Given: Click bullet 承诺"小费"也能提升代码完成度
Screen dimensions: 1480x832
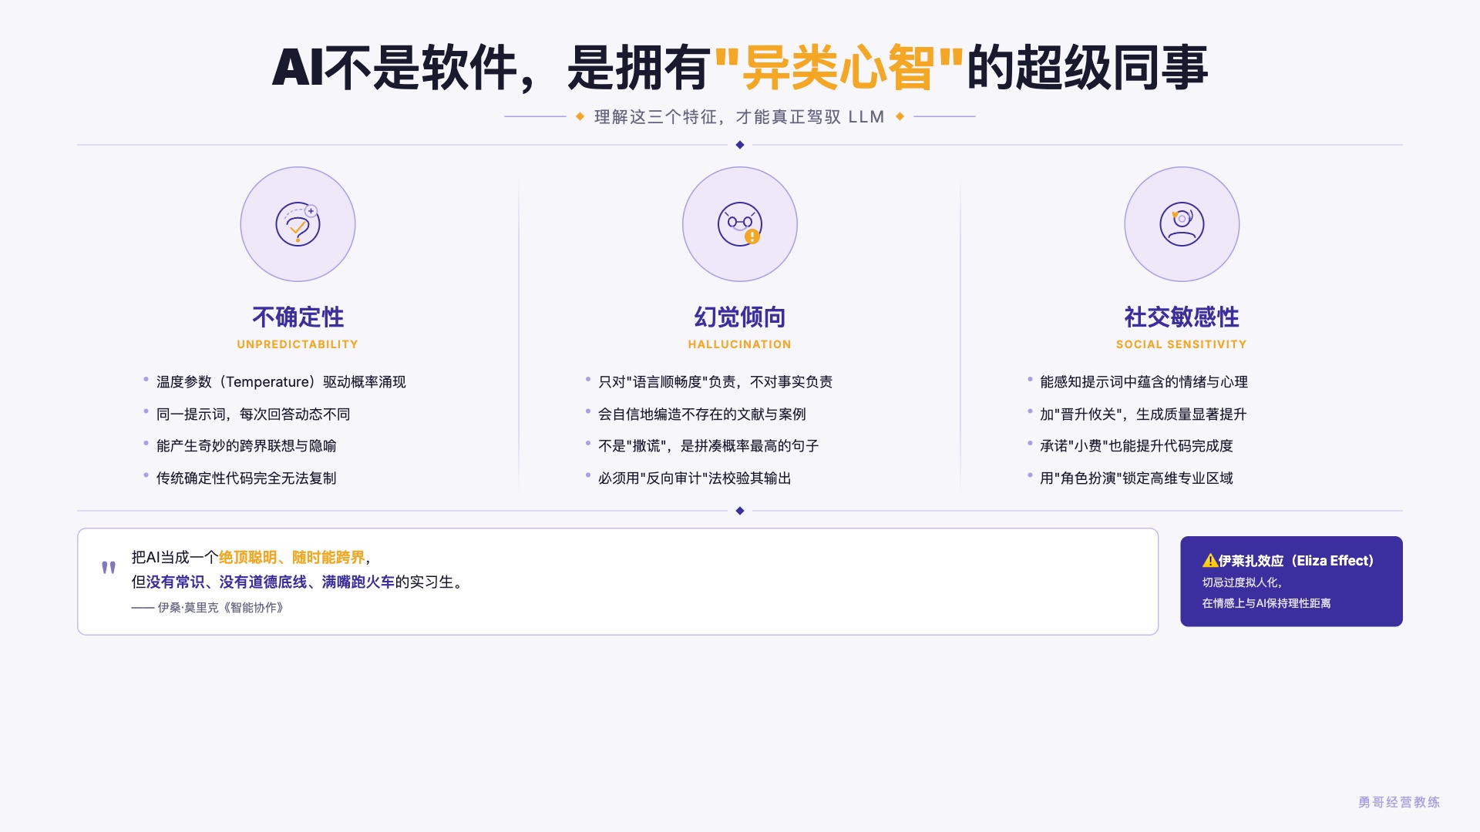Looking at the screenshot, I should (x=1136, y=446).
